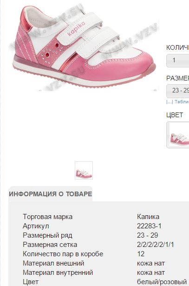189x286 pixels.
Task: Click the Материал внешний row label
Action: (53, 263)
